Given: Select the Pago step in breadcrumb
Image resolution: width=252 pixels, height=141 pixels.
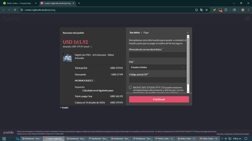Looking at the screenshot, I should 146,33.
